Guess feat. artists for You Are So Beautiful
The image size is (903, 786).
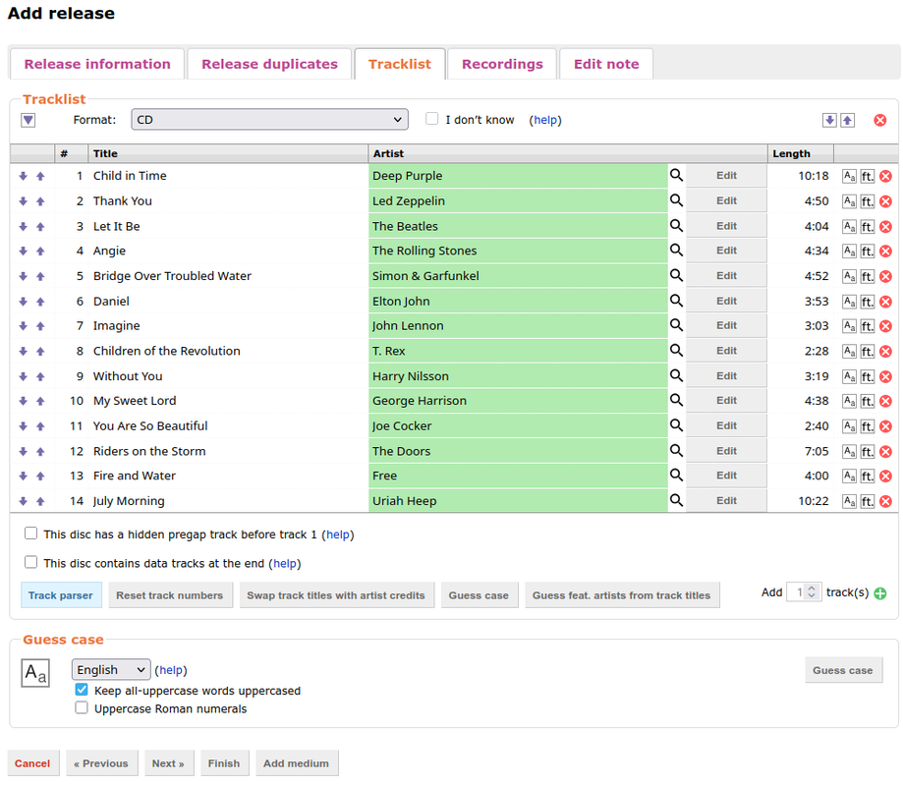click(x=868, y=426)
